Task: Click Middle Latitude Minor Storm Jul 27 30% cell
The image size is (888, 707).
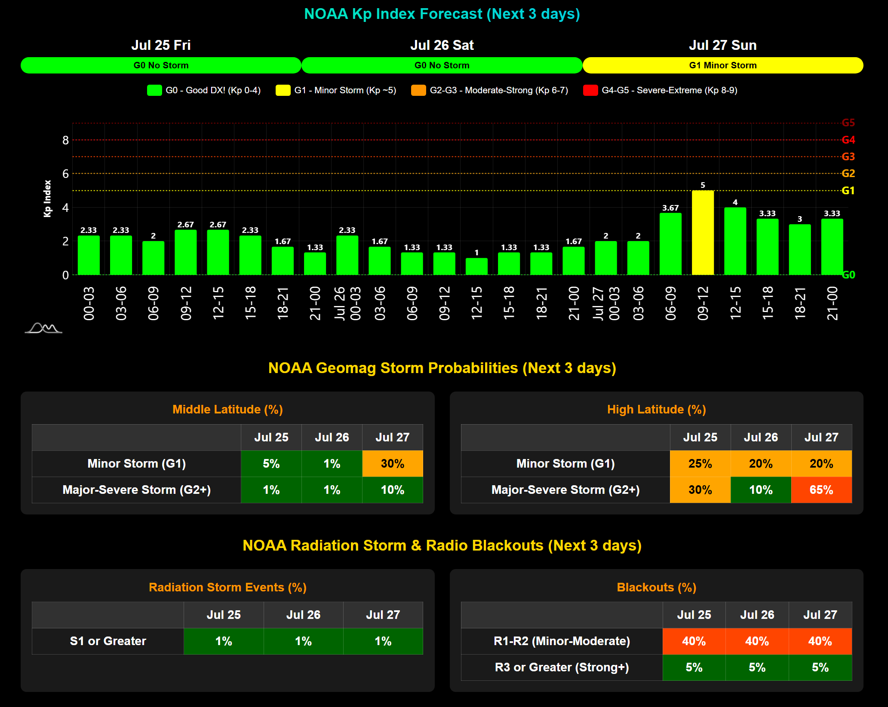Action: coord(393,464)
